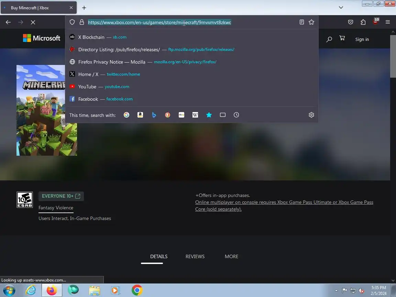Click the tracking protection shield icon
396x297 pixels.
point(72,22)
